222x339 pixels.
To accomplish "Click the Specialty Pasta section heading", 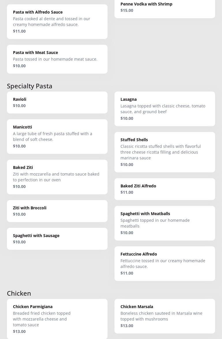I will pos(30,86).
